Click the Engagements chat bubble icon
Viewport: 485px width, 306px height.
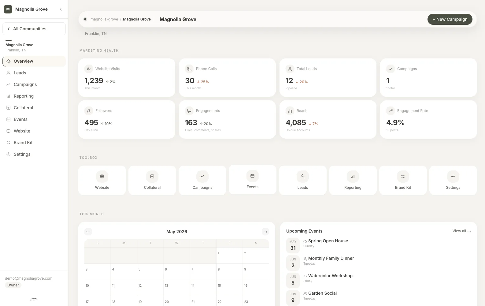pyautogui.click(x=189, y=111)
